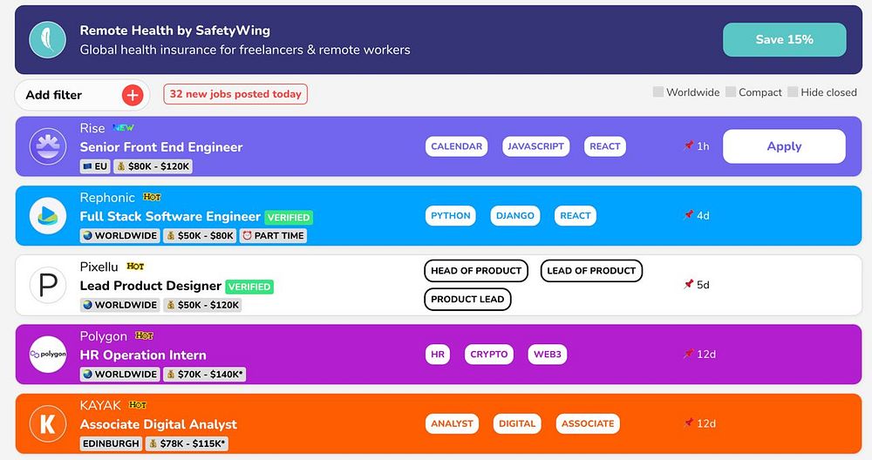Apply to the Senior Front End Engineer job
The height and width of the screenshot is (460, 872).
pyautogui.click(x=784, y=146)
